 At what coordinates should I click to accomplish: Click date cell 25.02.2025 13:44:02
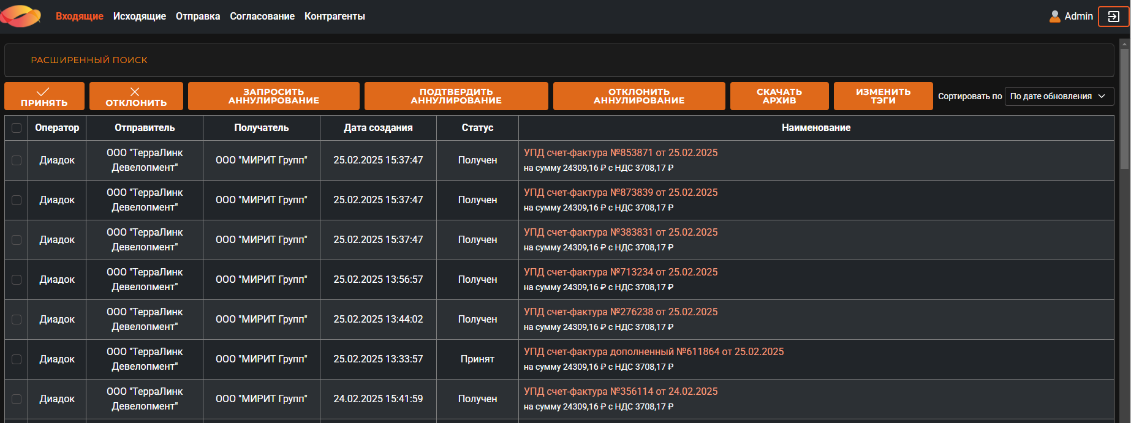[x=378, y=320]
